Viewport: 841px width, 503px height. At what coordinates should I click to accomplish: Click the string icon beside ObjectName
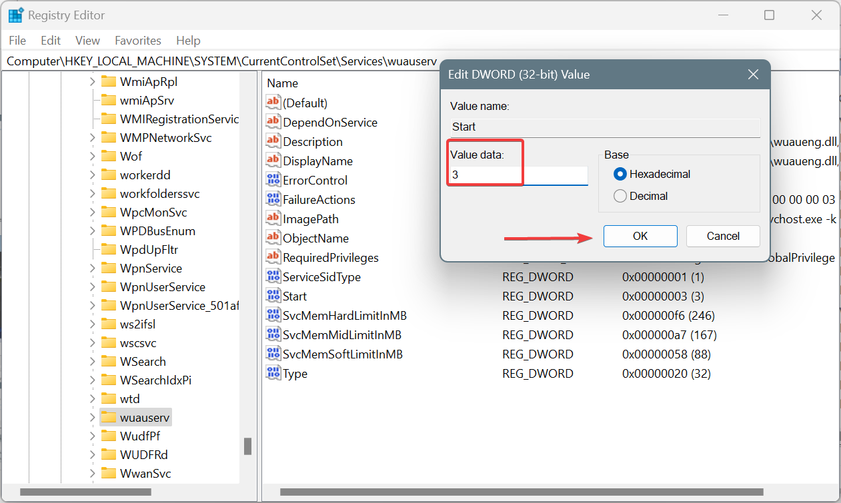[273, 238]
